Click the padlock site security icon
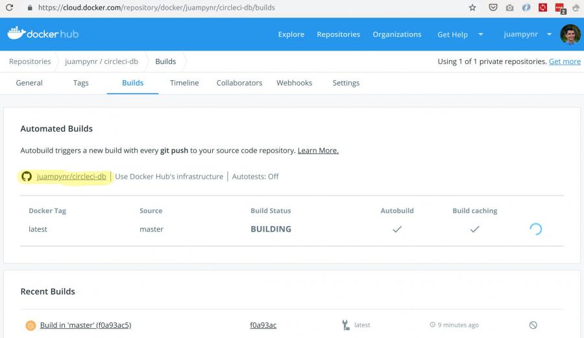Image resolution: width=584 pixels, height=338 pixels. 30,7
